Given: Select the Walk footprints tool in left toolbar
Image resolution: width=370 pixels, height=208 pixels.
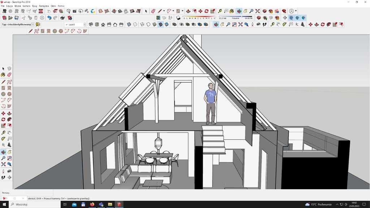Looking at the screenshot, I should pyautogui.click(x=3, y=177).
